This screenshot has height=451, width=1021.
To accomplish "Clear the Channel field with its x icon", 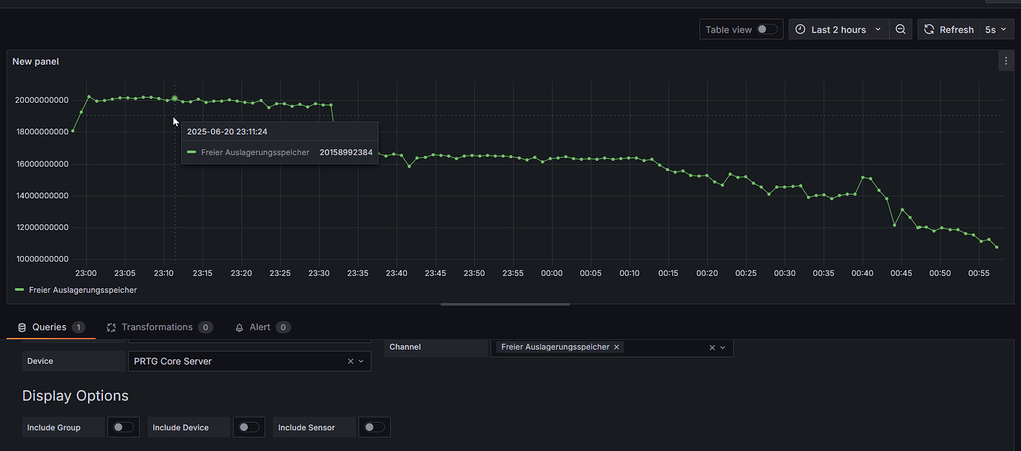I will coord(712,347).
